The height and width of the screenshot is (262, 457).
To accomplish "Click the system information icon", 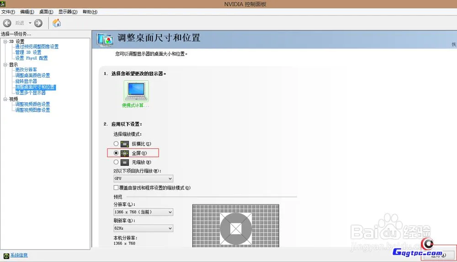I will (x=6, y=256).
